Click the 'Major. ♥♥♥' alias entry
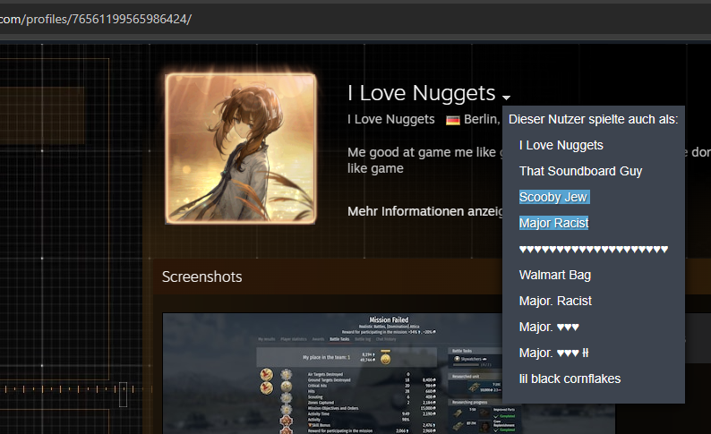 click(x=549, y=327)
